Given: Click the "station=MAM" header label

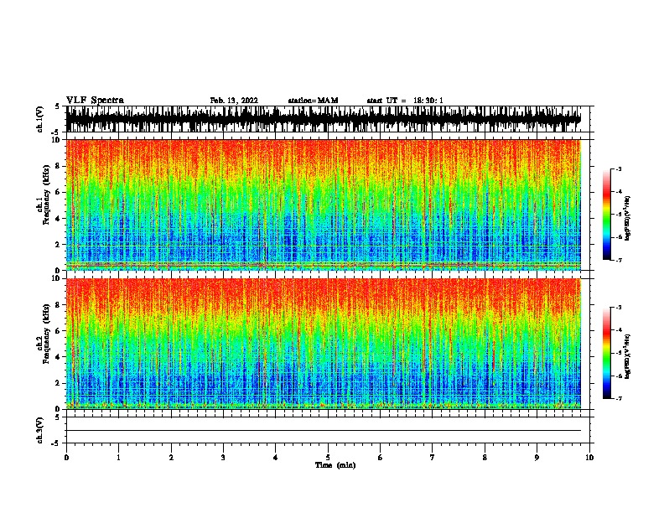Looking at the screenshot, I should (313, 101).
